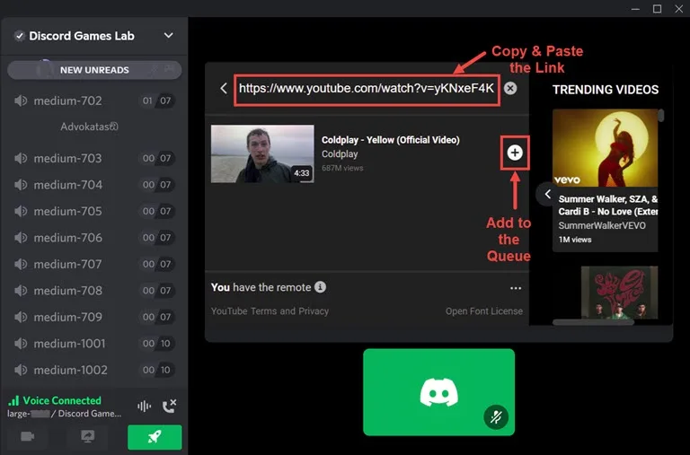The image size is (690, 455).
Task: Click the info icon next to remote text
Action: coord(321,287)
